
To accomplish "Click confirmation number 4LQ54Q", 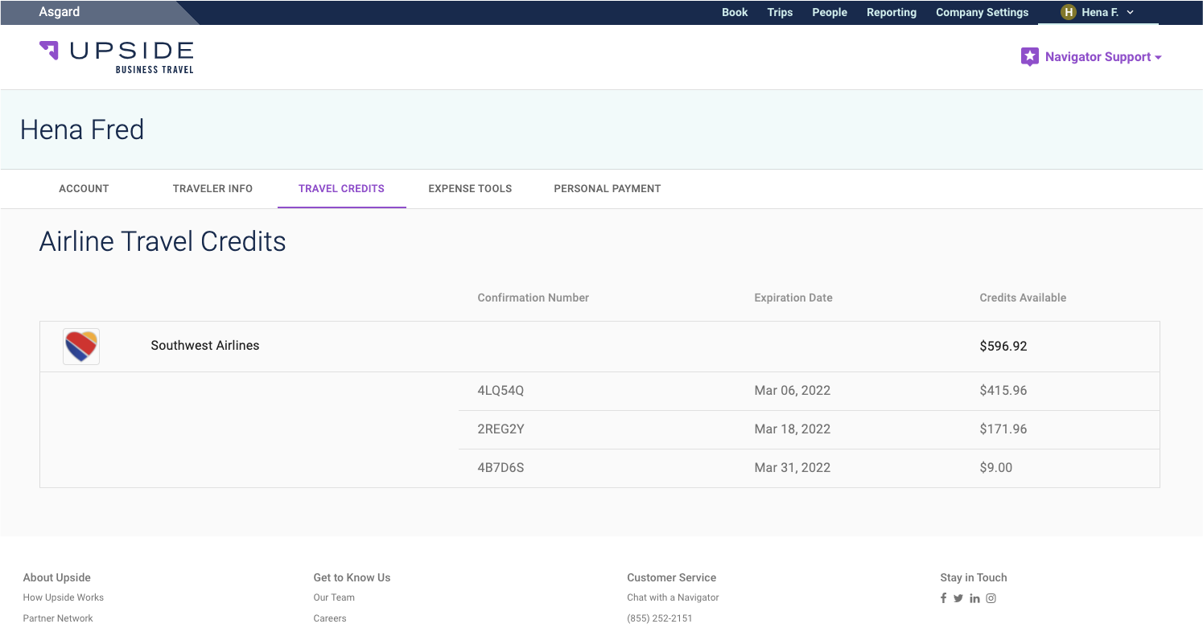I will tap(501, 391).
